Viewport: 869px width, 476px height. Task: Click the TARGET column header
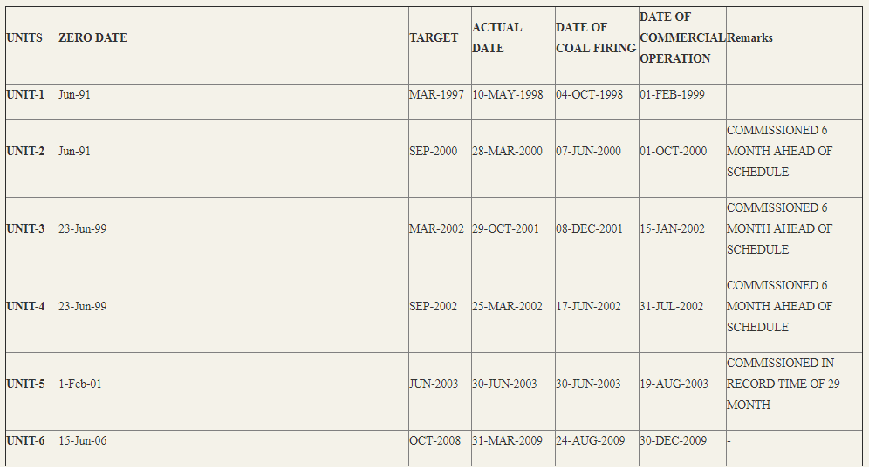coord(434,37)
